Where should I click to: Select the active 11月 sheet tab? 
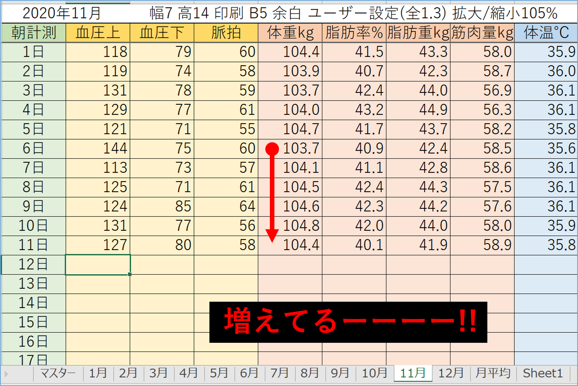[413, 373]
